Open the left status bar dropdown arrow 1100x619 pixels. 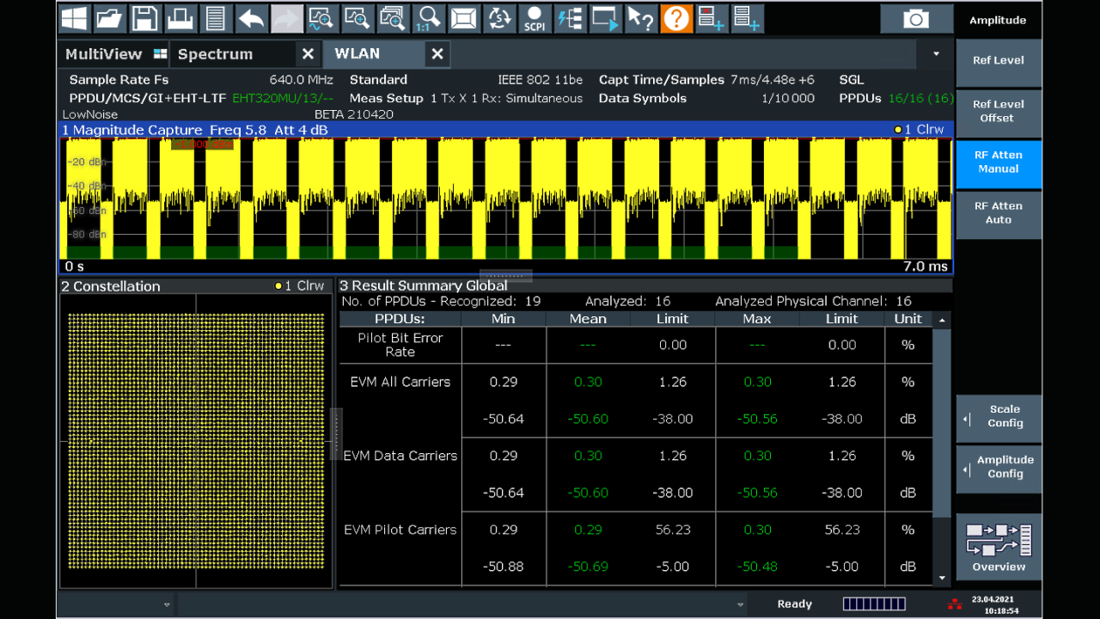[x=168, y=604]
